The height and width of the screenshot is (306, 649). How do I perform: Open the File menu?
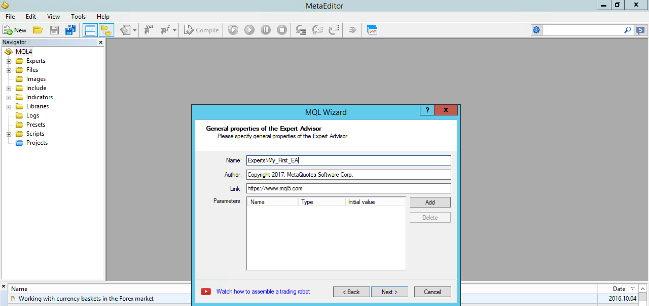pyautogui.click(x=10, y=17)
